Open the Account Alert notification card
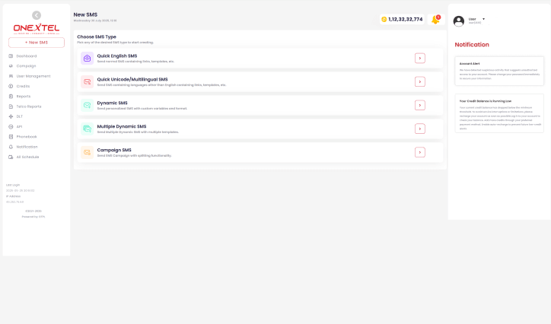 click(499, 71)
